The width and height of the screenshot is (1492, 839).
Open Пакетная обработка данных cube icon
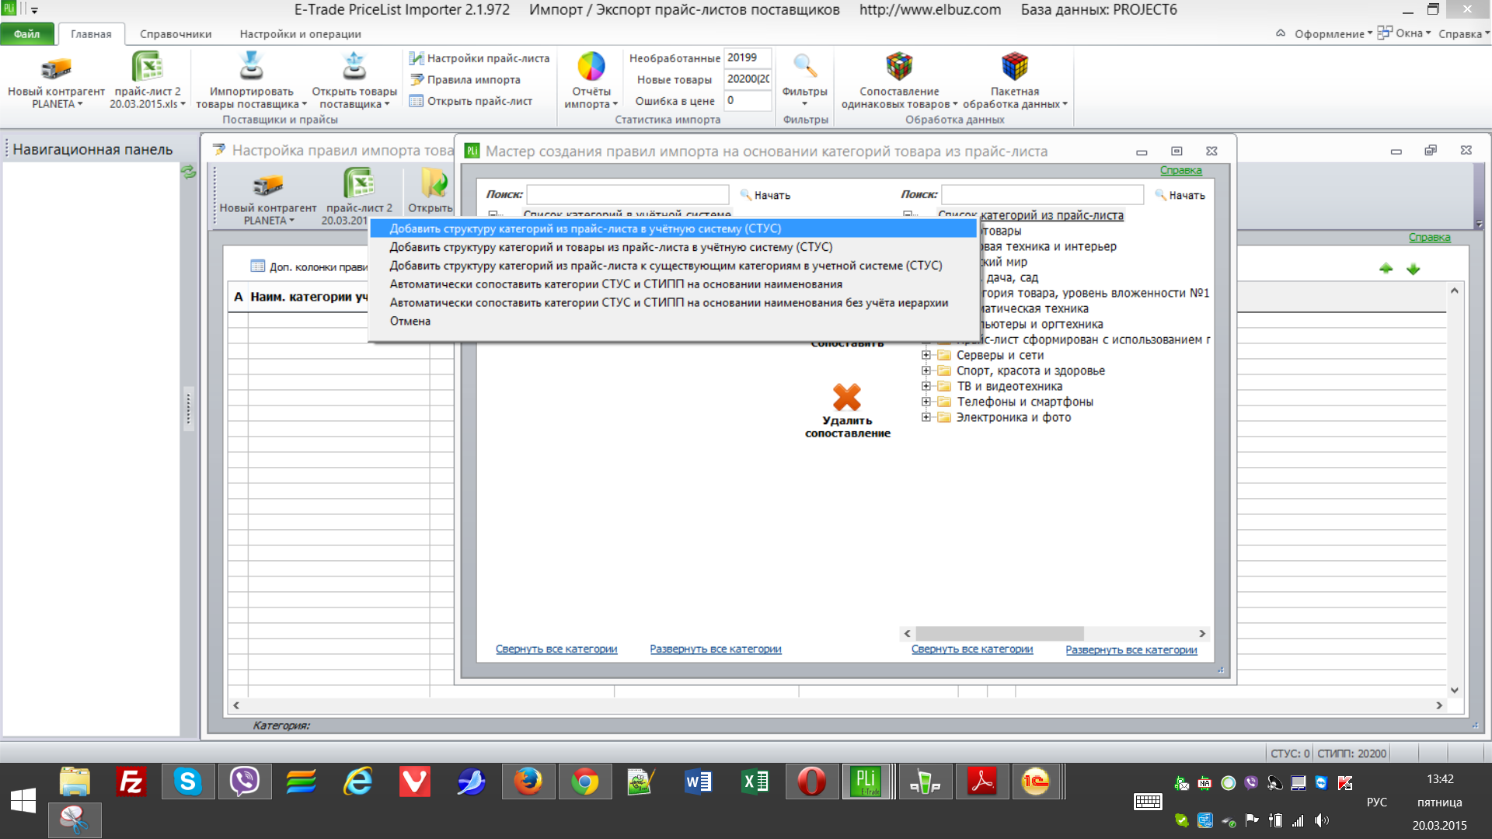[x=1015, y=67]
